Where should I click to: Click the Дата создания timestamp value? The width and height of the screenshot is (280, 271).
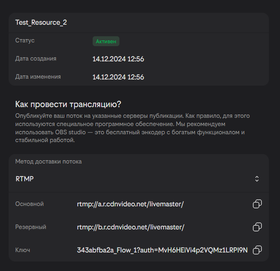point(118,59)
